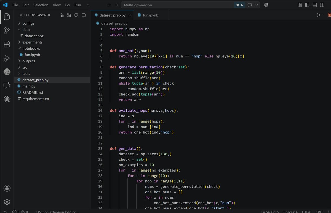Screen dimensions: 331x213
Task: Open the Accounts menu icon
Action: 7,188
